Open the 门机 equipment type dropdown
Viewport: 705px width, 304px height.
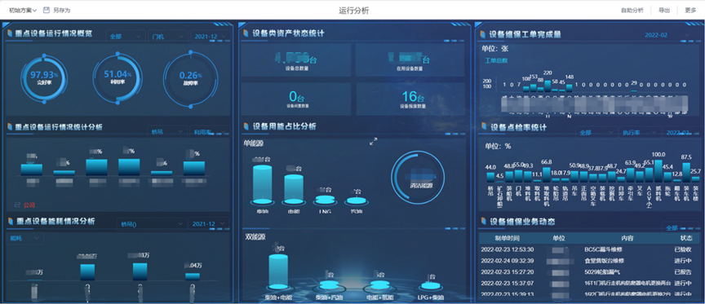pos(168,37)
